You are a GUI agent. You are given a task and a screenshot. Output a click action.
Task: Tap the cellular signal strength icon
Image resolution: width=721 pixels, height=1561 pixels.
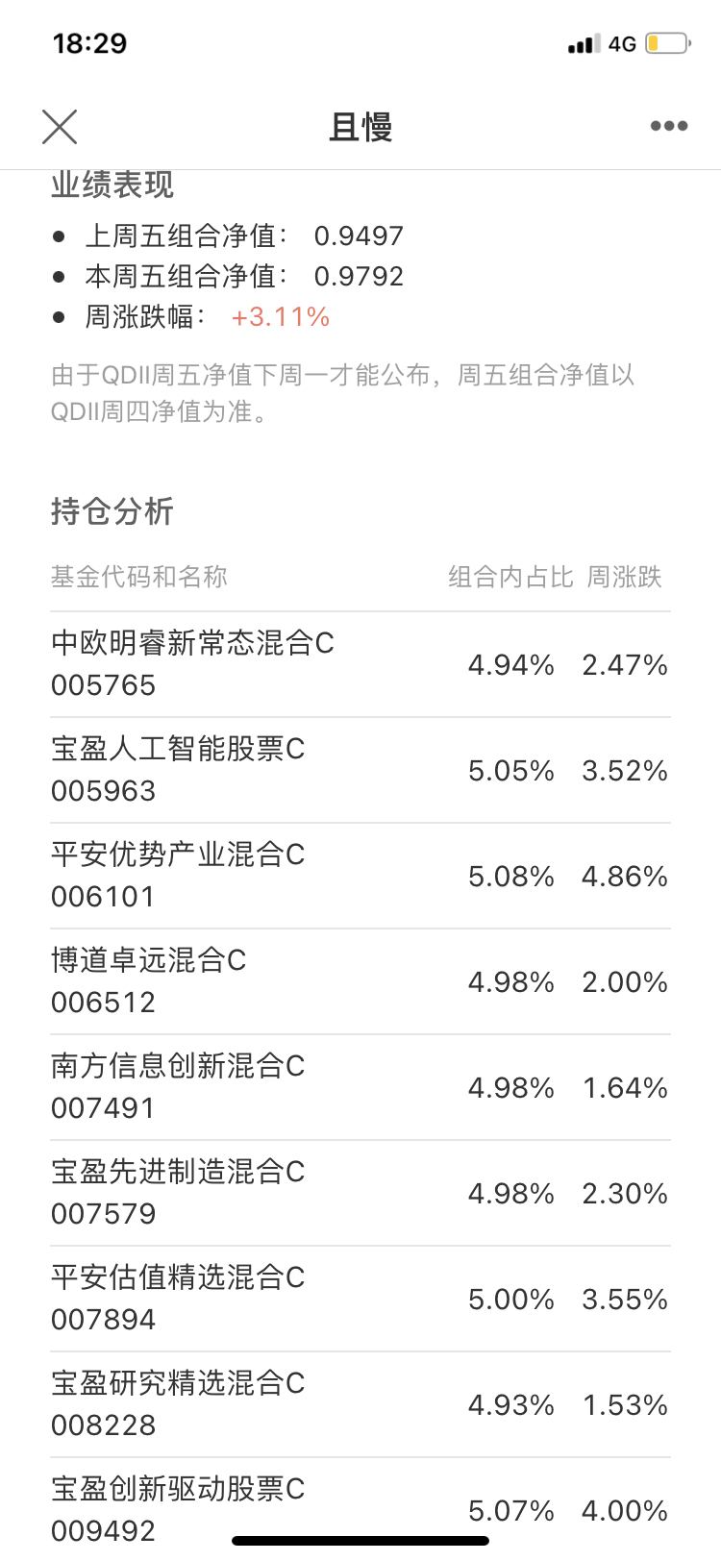tap(583, 44)
